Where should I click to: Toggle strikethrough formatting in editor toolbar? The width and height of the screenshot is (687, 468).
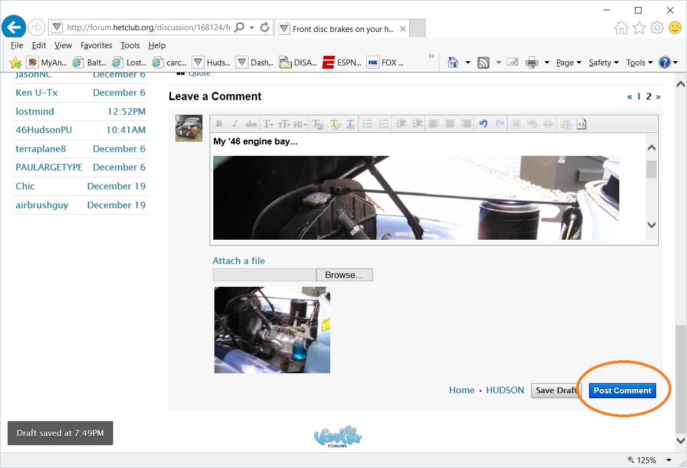[251, 124]
